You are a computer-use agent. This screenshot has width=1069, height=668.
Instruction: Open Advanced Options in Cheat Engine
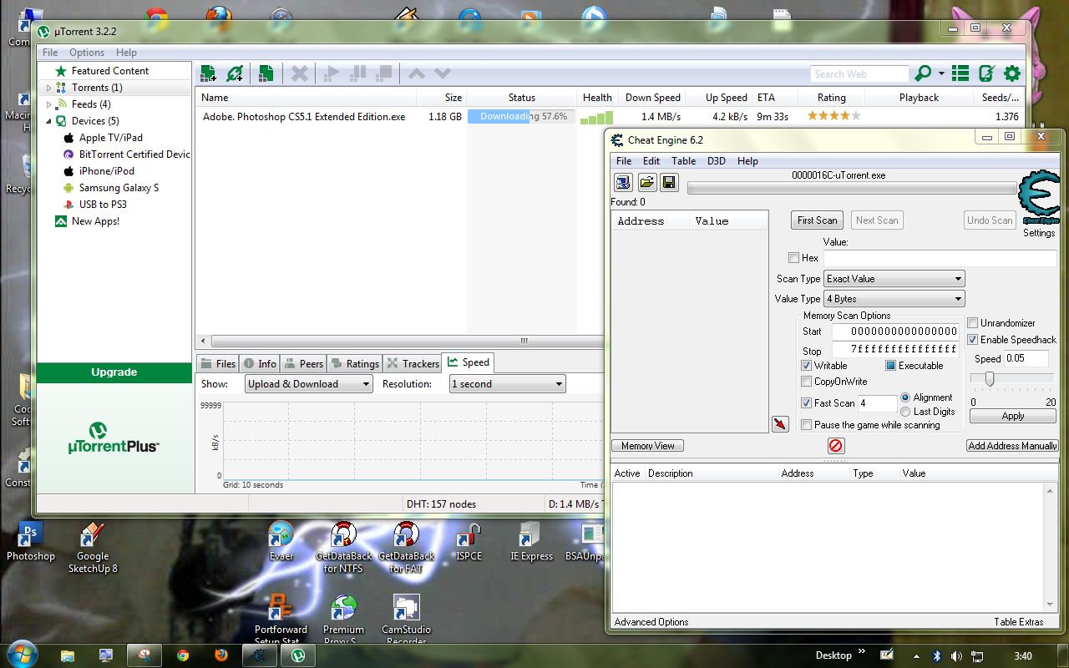(651, 622)
